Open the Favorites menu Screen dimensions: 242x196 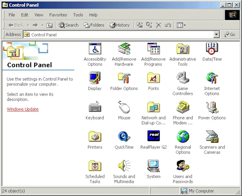[x=58, y=15]
